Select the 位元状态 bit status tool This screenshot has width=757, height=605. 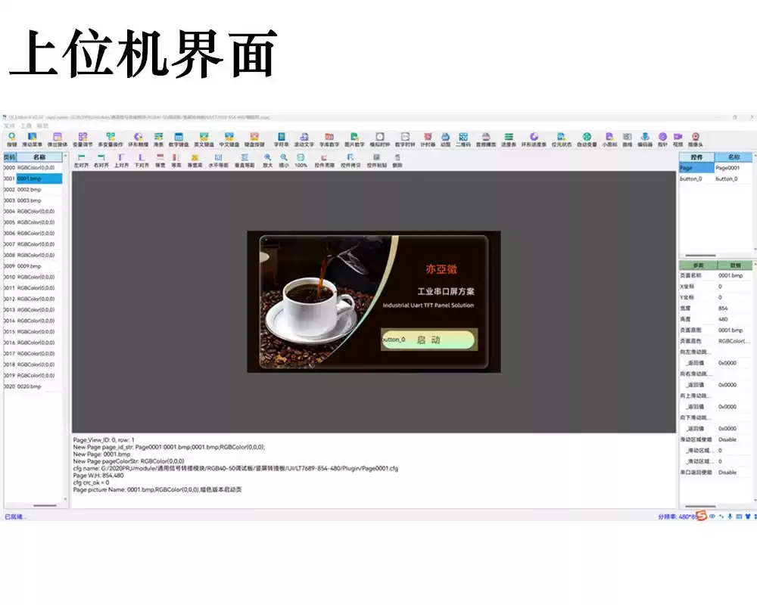tap(561, 139)
